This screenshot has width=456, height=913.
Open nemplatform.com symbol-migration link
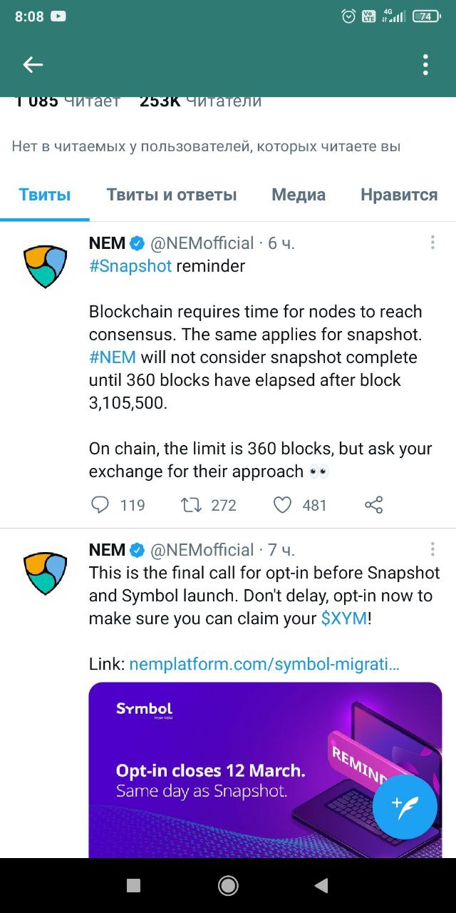[264, 664]
